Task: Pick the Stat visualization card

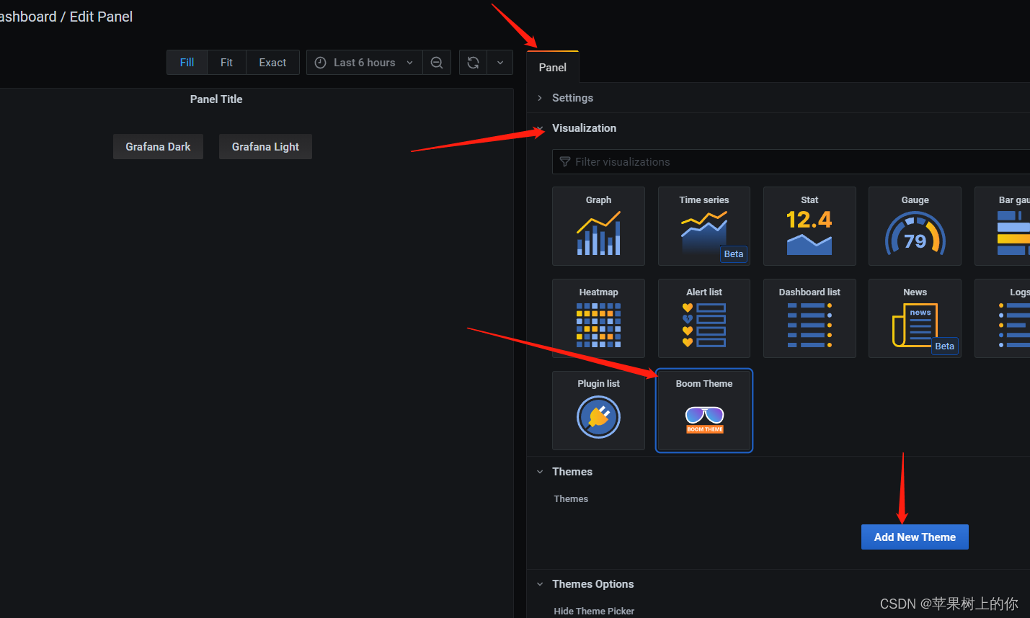Action: pos(809,226)
